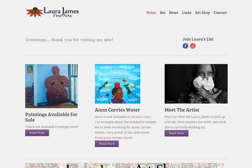Open the News page
Viewport: 252px width, 168px height.
click(173, 13)
